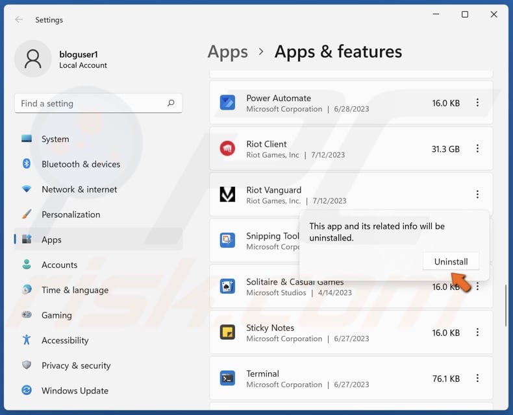Open Privacy & security settings
This screenshot has height=415, width=513.
pyautogui.click(x=76, y=366)
